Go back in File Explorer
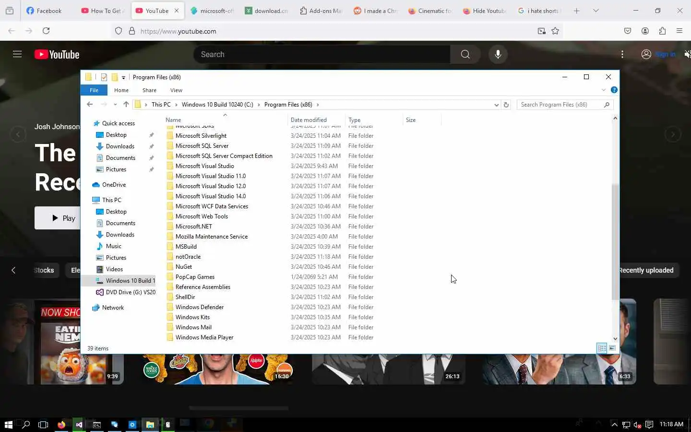The width and height of the screenshot is (691, 432). [x=90, y=104]
